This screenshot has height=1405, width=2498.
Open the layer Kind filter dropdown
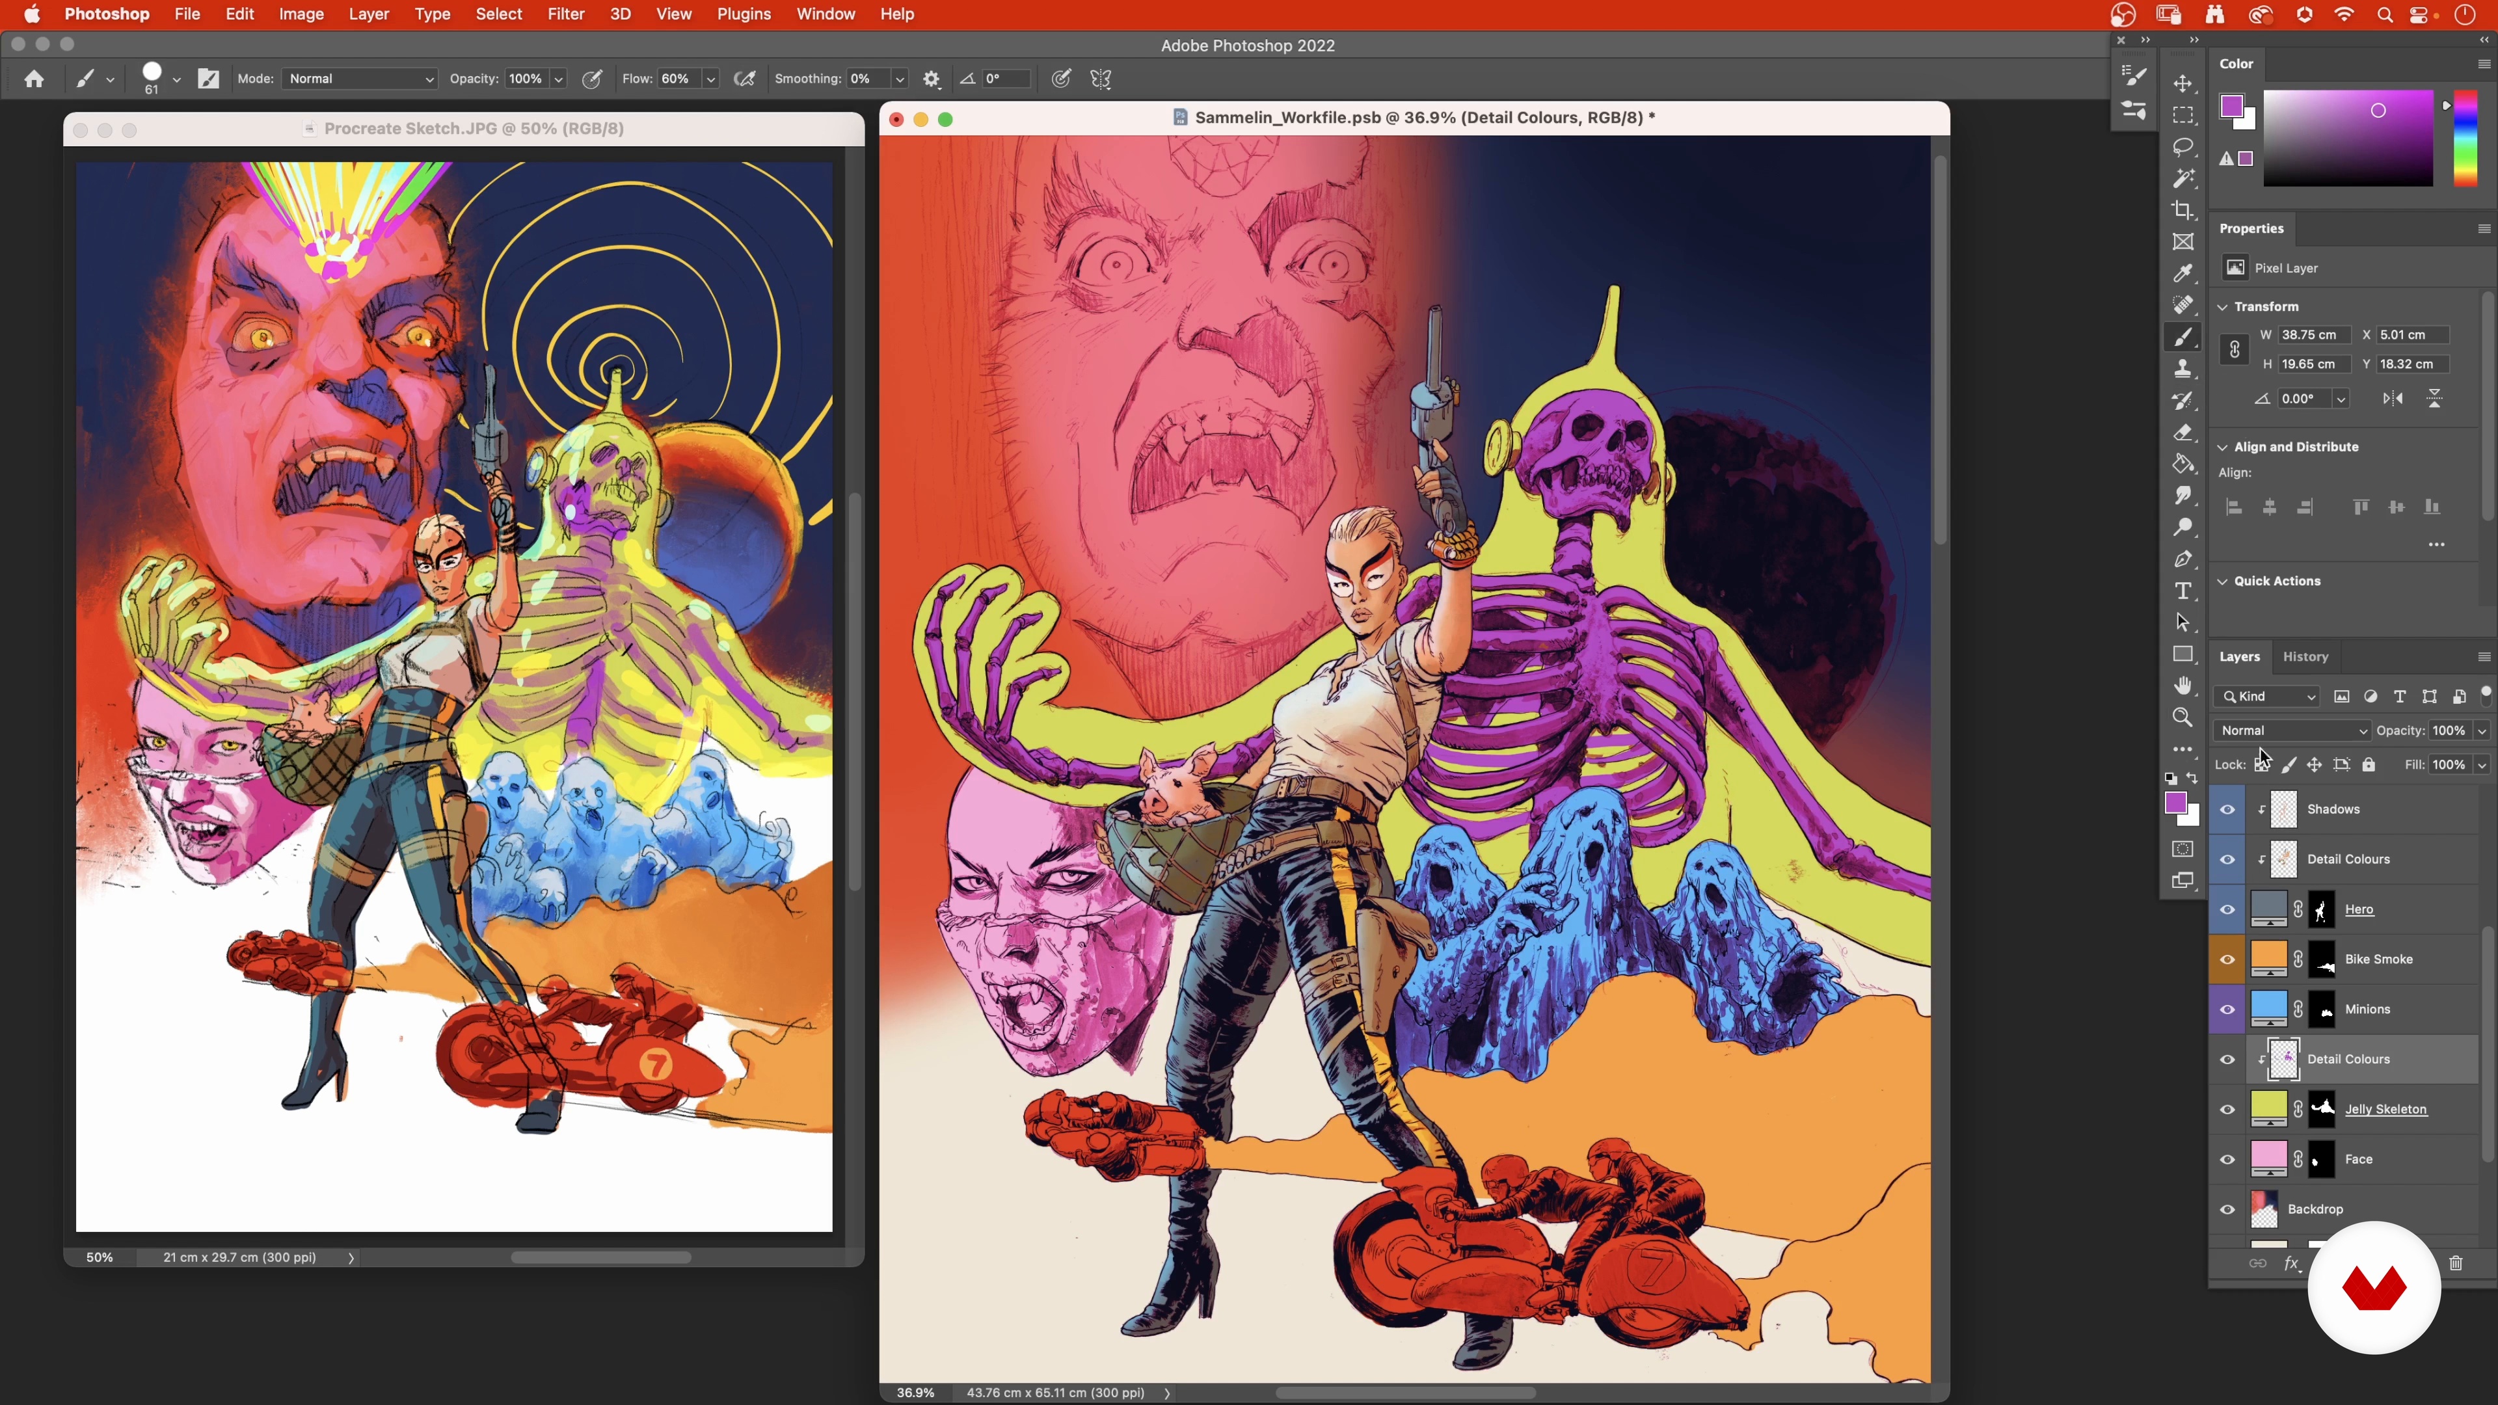(x=2267, y=697)
